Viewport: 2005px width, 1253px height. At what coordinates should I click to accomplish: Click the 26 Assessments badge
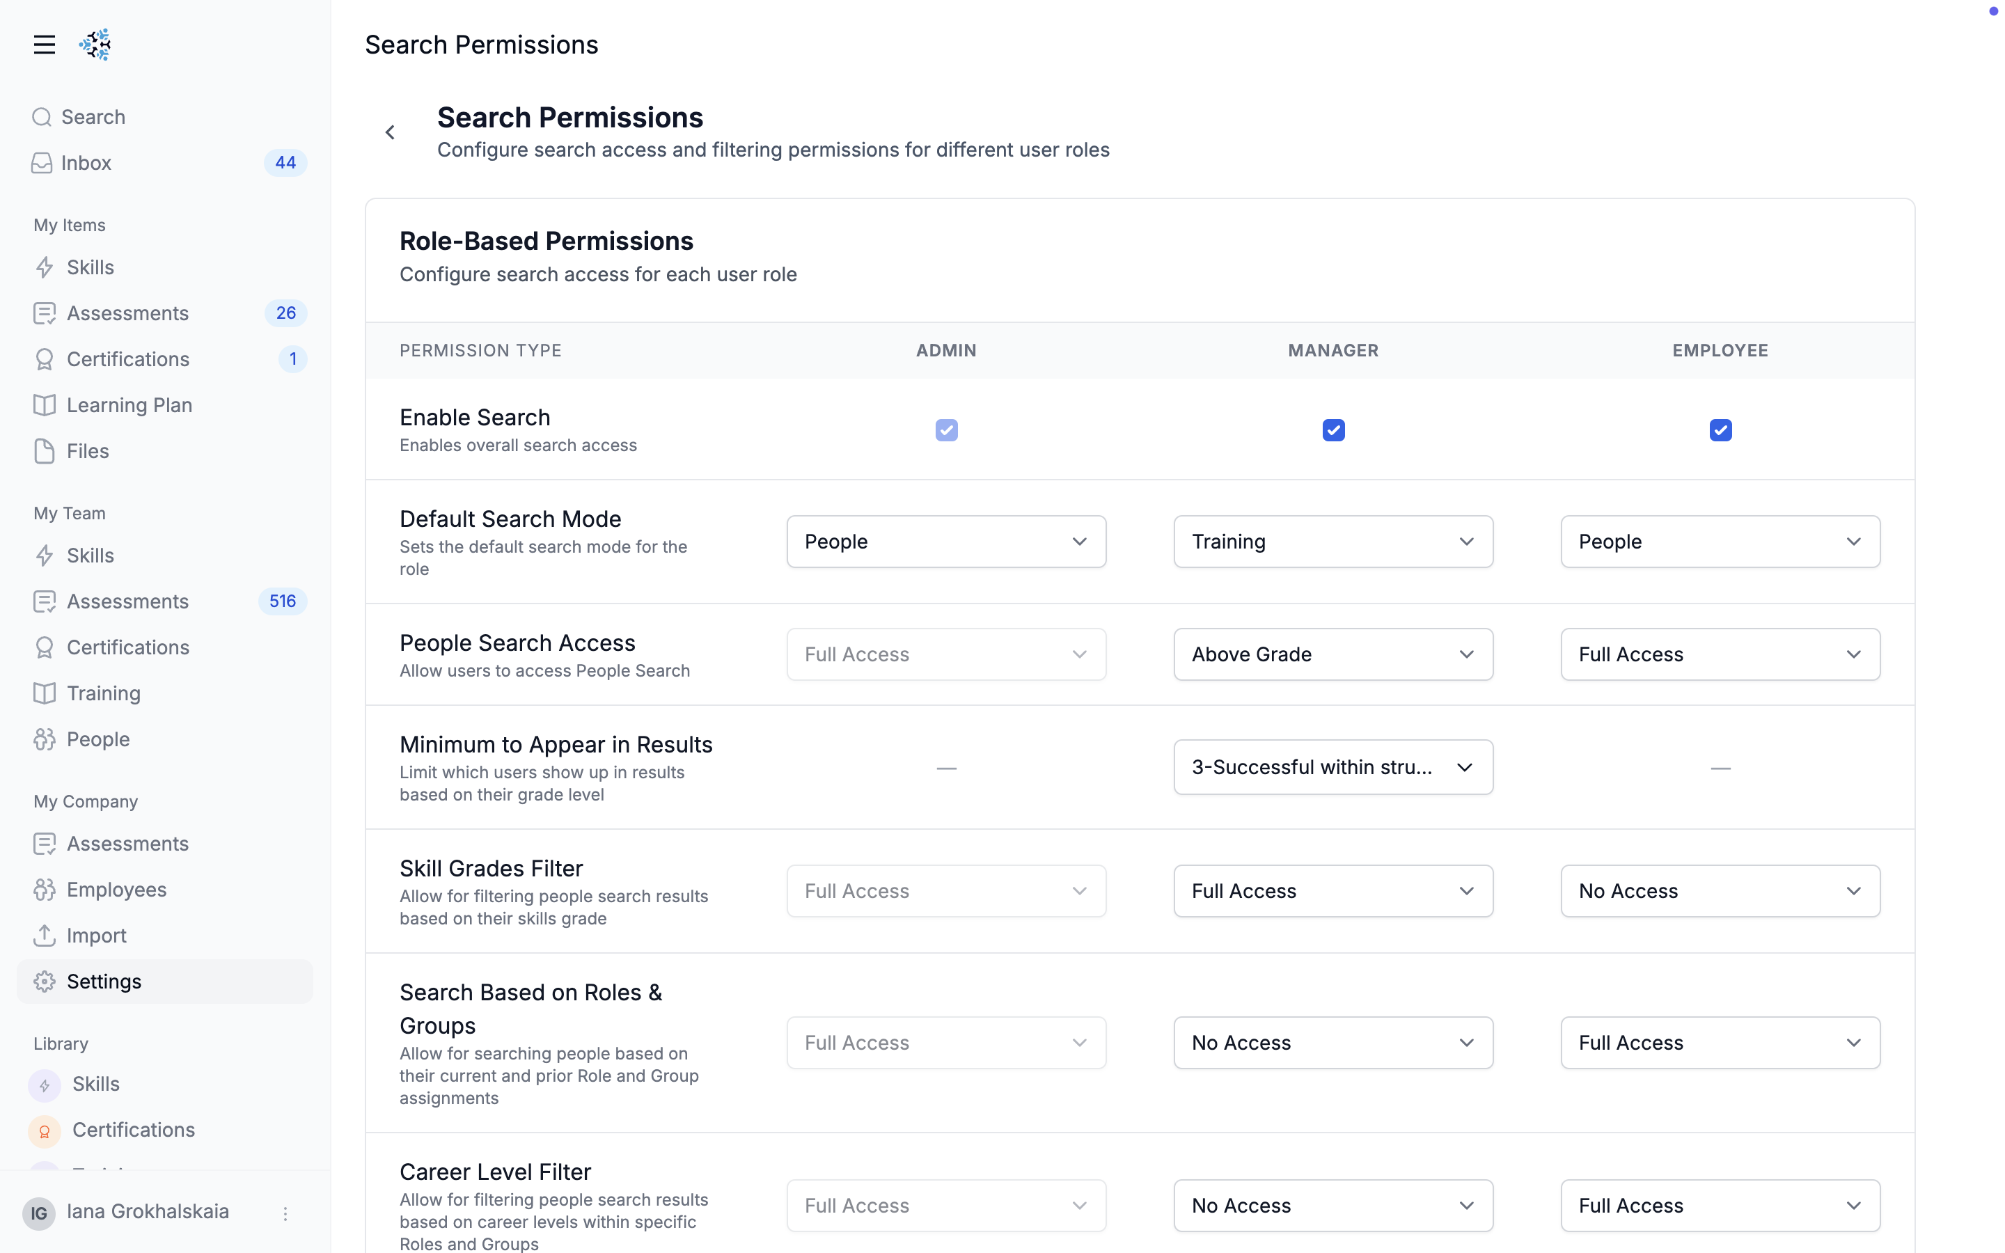286,313
